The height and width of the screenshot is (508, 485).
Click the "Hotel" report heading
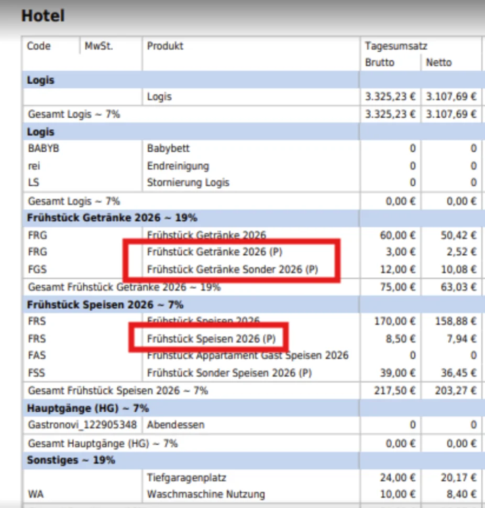(43, 16)
